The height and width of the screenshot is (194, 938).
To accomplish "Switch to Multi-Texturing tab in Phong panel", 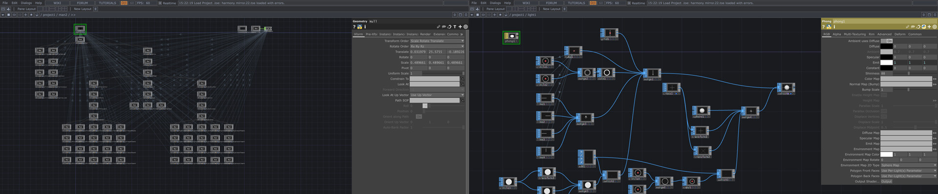I will [x=854, y=35].
